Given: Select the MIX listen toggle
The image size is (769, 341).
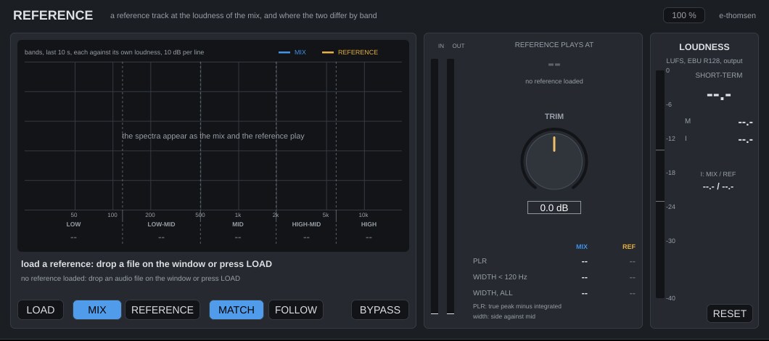Looking at the screenshot, I should 97,310.
